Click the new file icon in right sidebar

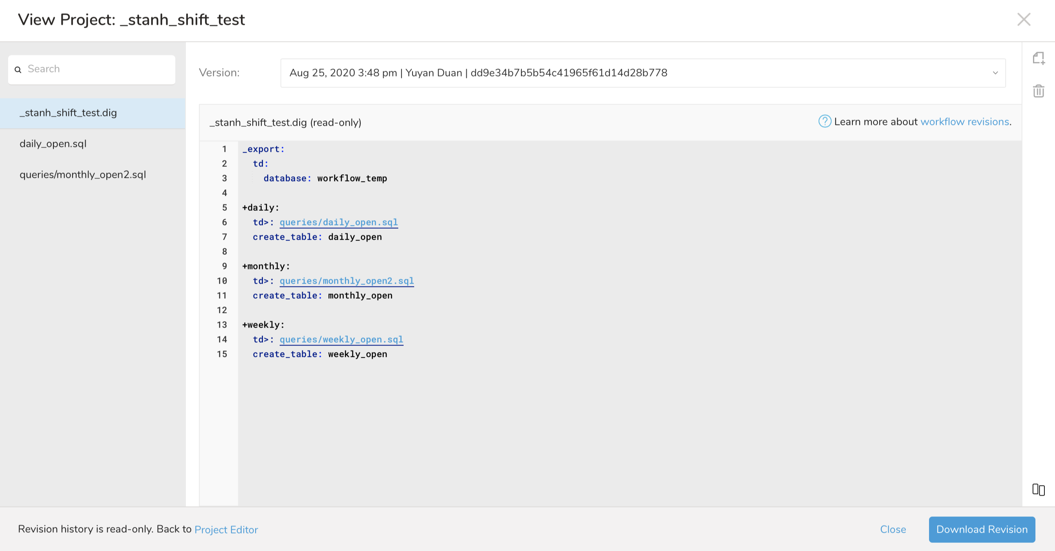(x=1038, y=58)
